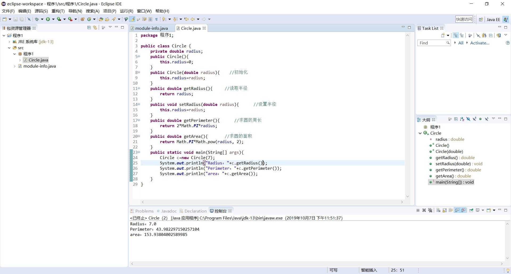Collapse the src folder node

(9, 48)
